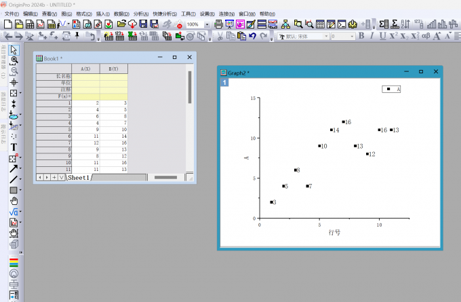Apply superscript formatting
The height and width of the screenshot is (302, 461).
pos(393,36)
